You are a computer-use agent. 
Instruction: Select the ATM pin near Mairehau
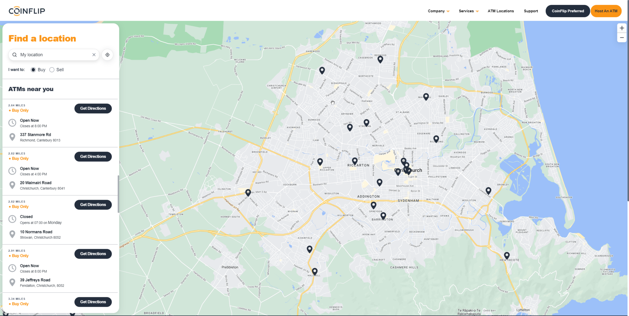pos(426,97)
